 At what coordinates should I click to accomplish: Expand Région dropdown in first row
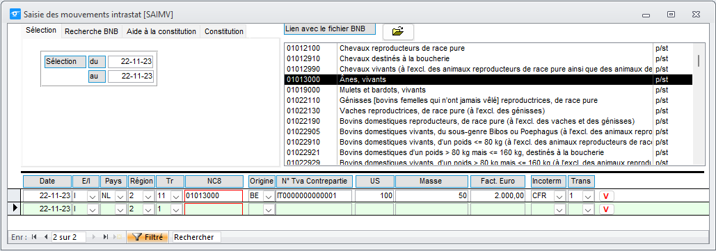click(x=148, y=196)
